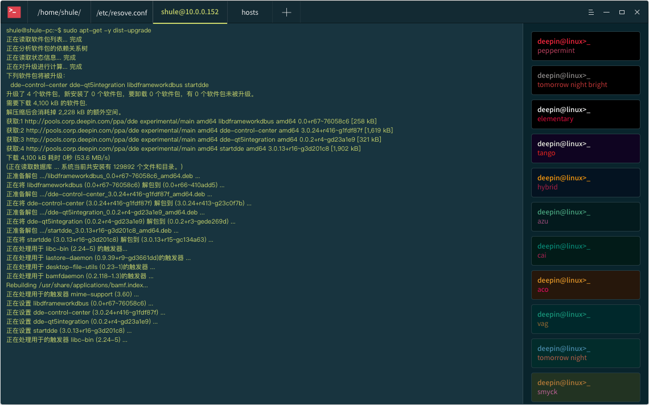Apply the peppermint theme
The image size is (649, 405).
(586, 46)
